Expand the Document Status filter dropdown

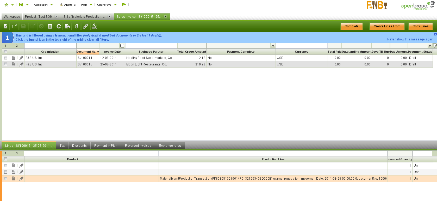click(x=430, y=46)
